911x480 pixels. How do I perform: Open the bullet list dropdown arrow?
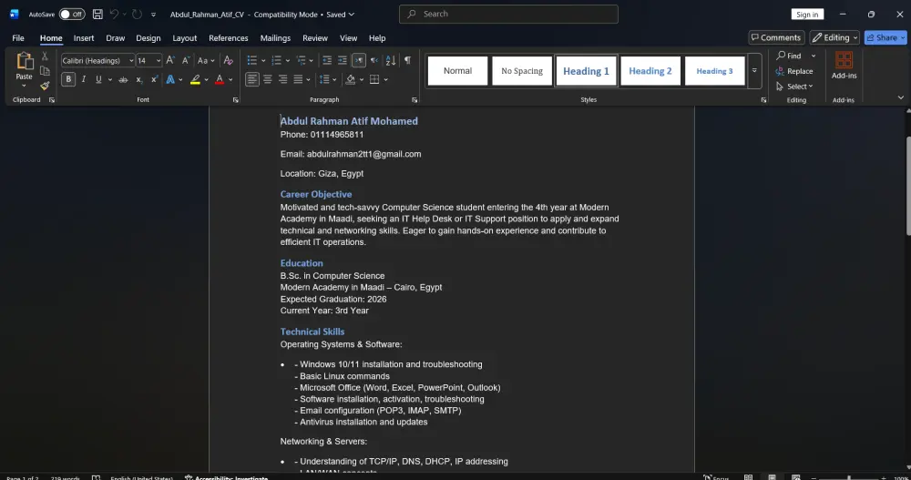[263, 60]
